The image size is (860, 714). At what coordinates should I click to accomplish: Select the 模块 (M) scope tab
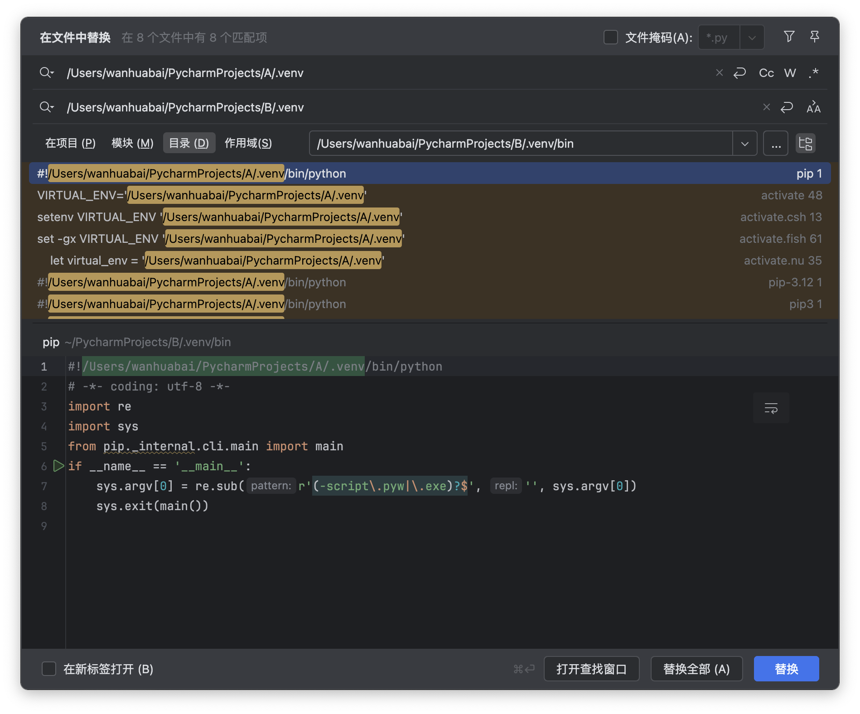[132, 143]
